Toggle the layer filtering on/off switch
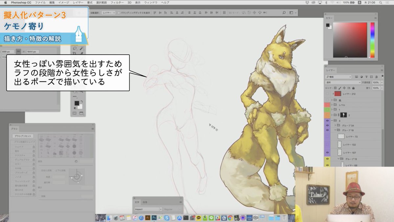 click(383, 77)
